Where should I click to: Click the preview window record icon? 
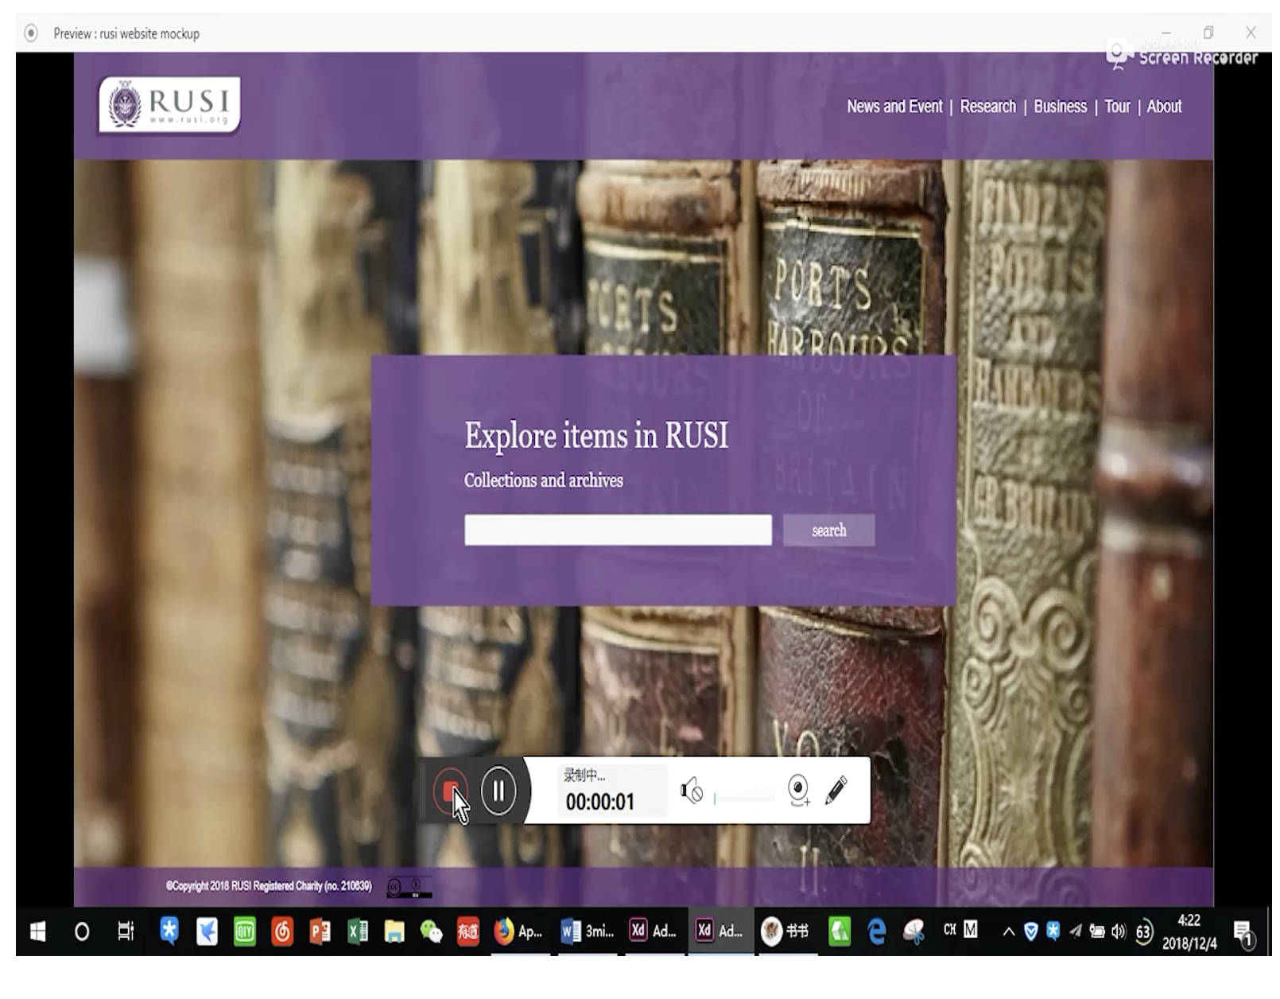tap(31, 33)
